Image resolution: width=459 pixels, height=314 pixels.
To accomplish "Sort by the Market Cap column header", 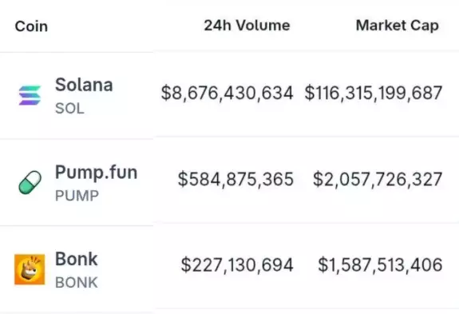I will [x=398, y=26].
